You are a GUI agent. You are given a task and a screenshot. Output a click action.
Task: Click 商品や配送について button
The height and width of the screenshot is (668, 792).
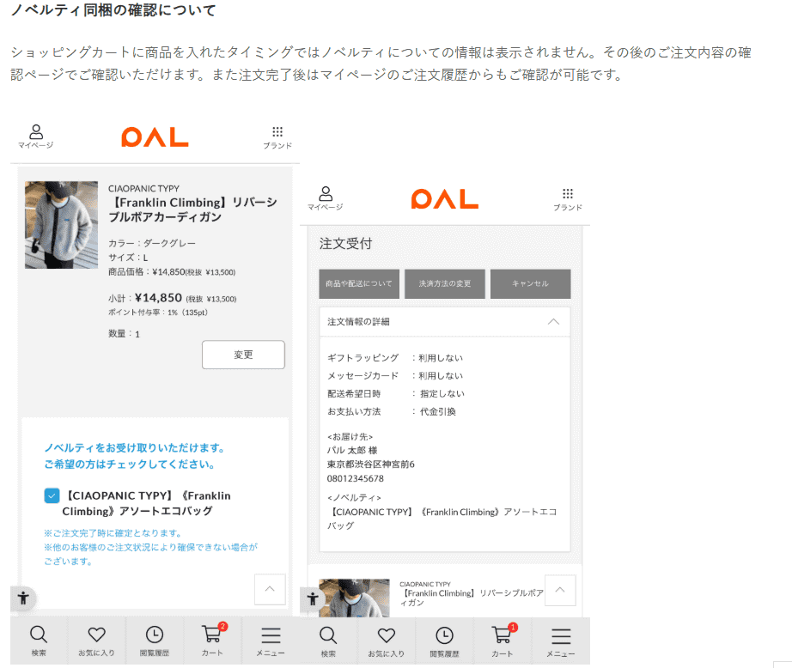[x=359, y=283]
